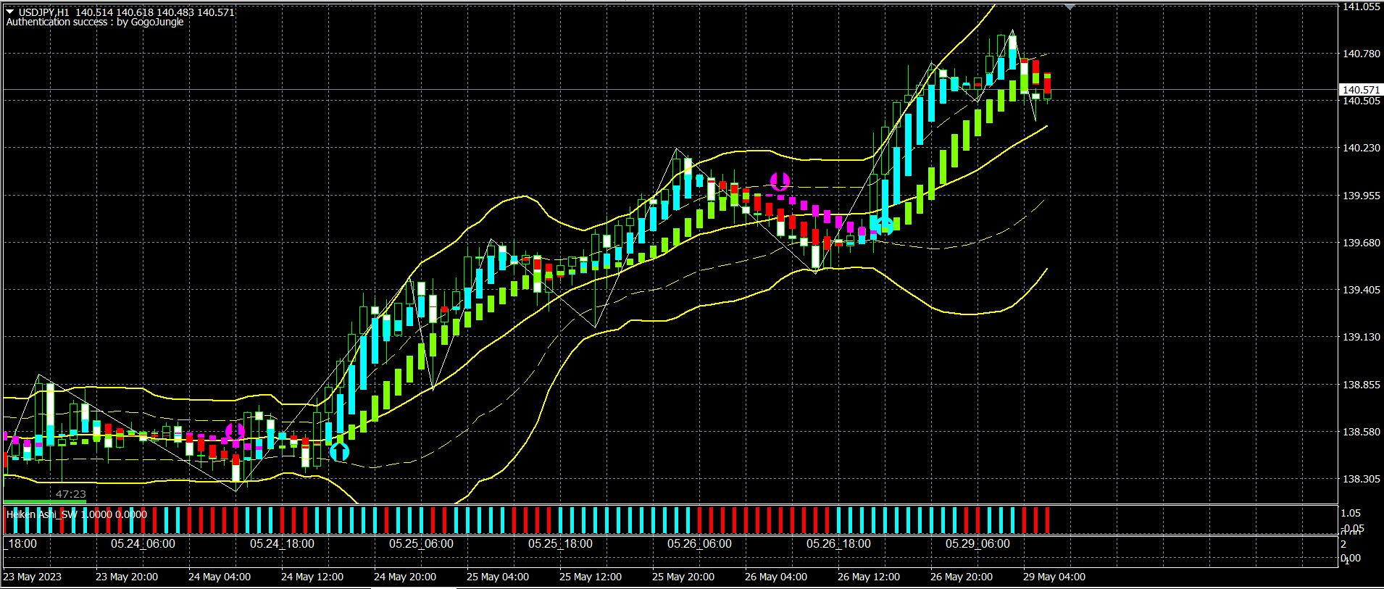Image resolution: width=1384 pixels, height=589 pixels.
Task: Click the 25 May 04:00 date on time axis
Action: point(497,577)
